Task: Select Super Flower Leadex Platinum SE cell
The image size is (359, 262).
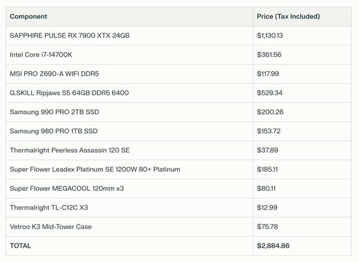Action: point(95,169)
